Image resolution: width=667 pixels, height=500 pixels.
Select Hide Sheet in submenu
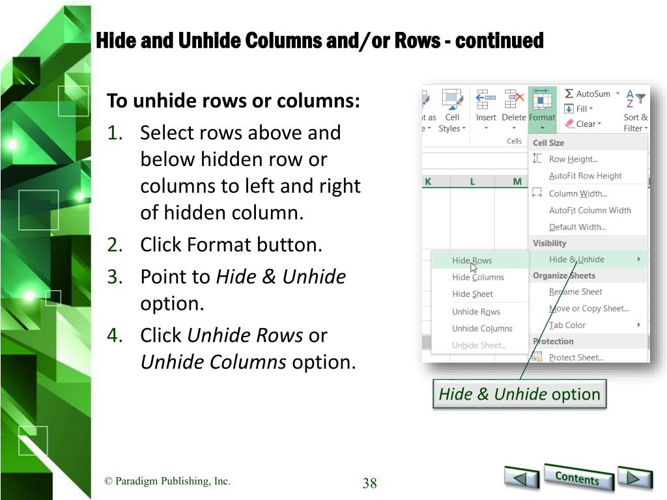pyautogui.click(x=480, y=294)
